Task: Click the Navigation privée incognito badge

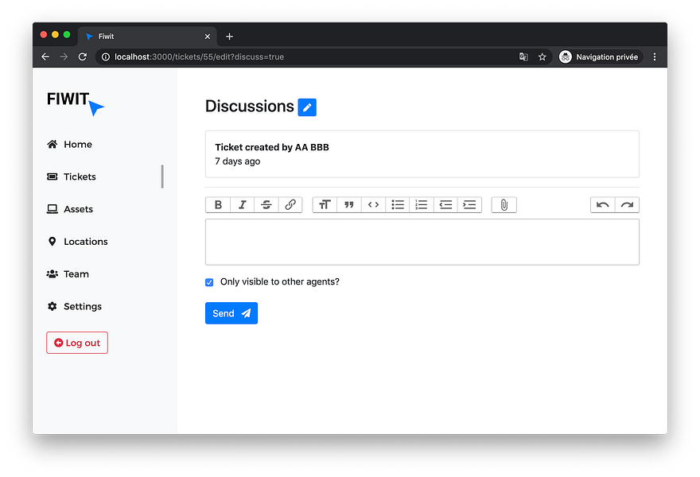Action: 600,56
